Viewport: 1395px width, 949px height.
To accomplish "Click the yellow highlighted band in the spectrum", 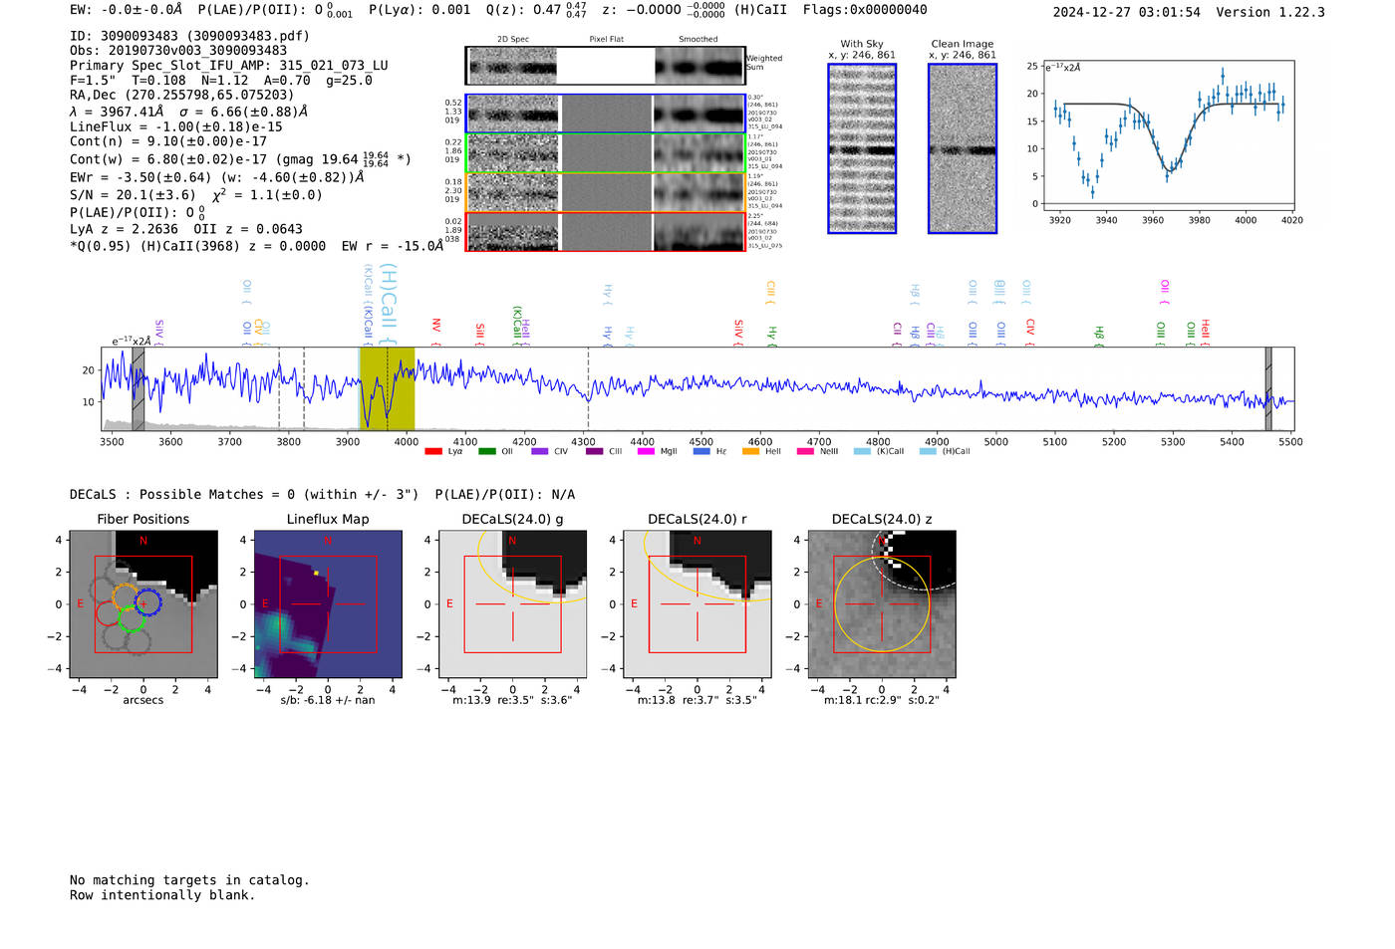I will [x=388, y=388].
